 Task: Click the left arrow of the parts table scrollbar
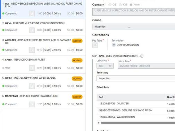point(99,123)
